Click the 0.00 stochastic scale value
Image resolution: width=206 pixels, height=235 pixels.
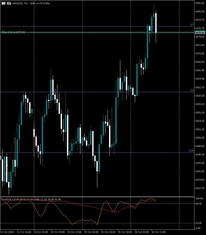[x=198, y=228]
